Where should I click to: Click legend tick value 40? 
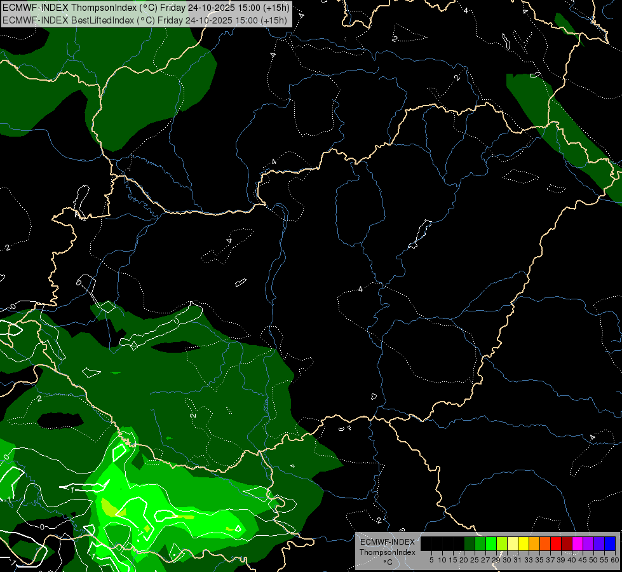click(572, 560)
